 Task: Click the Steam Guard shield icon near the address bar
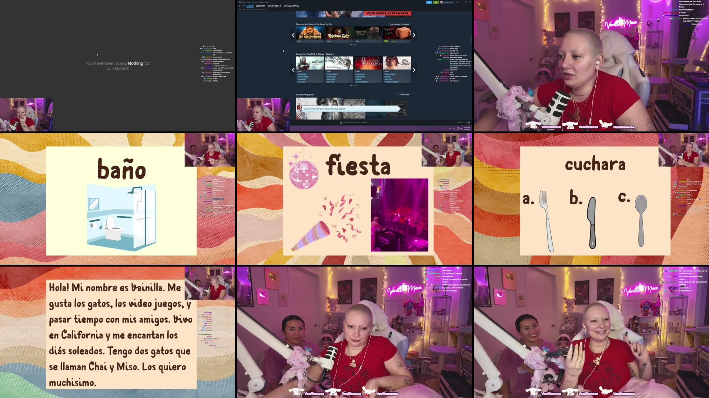click(x=240, y=9)
